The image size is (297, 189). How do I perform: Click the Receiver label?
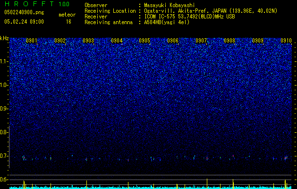(96, 17)
